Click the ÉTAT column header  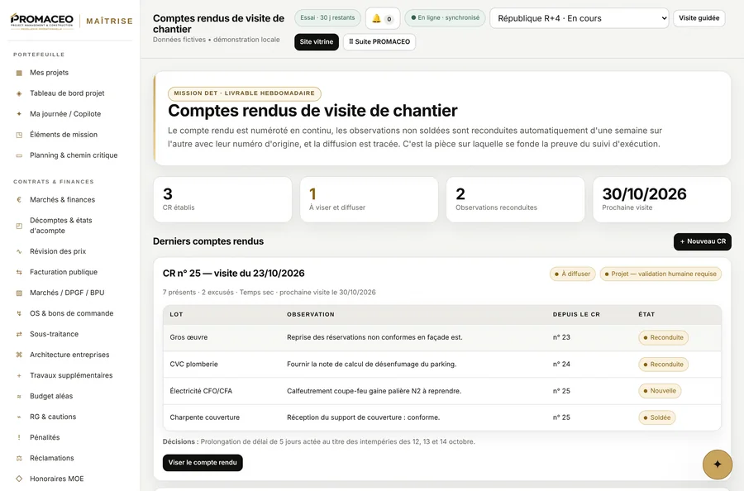click(646, 315)
